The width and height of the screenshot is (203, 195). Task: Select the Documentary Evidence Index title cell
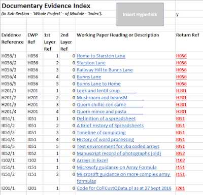click(46, 6)
